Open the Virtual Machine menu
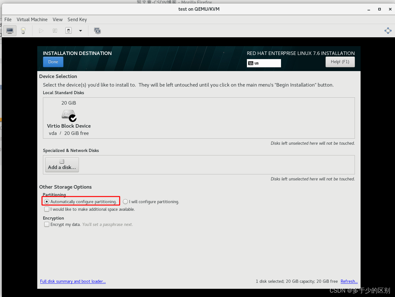The width and height of the screenshot is (395, 297). point(32,20)
